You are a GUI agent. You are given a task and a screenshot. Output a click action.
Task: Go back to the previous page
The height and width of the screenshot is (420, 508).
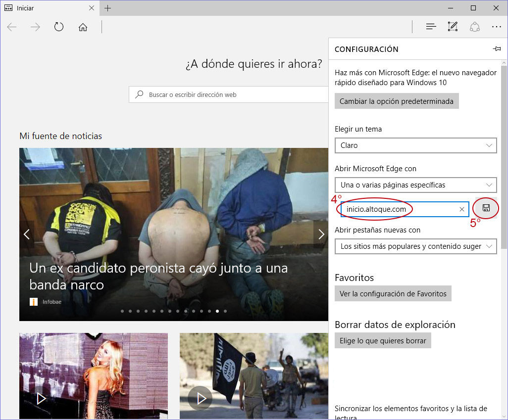(x=12, y=27)
